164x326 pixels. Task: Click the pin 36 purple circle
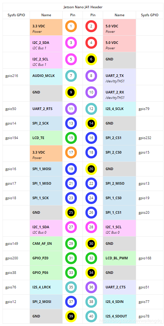[91, 287]
